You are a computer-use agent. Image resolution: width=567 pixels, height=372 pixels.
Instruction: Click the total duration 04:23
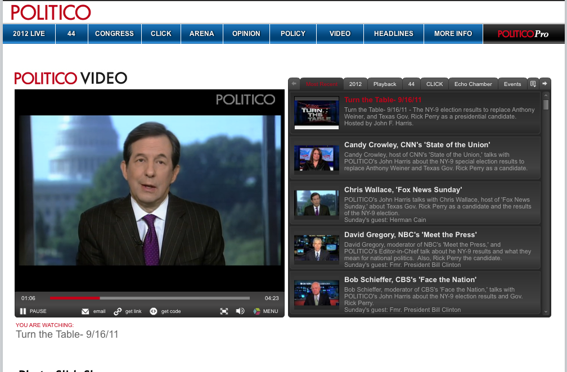[x=272, y=298]
